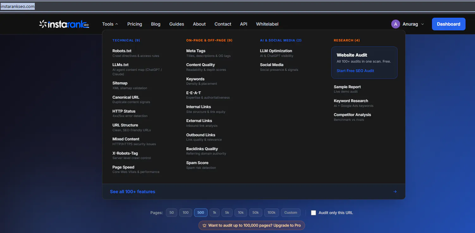Open the Whitelabel nav link
The image size is (475, 233).
click(267, 24)
